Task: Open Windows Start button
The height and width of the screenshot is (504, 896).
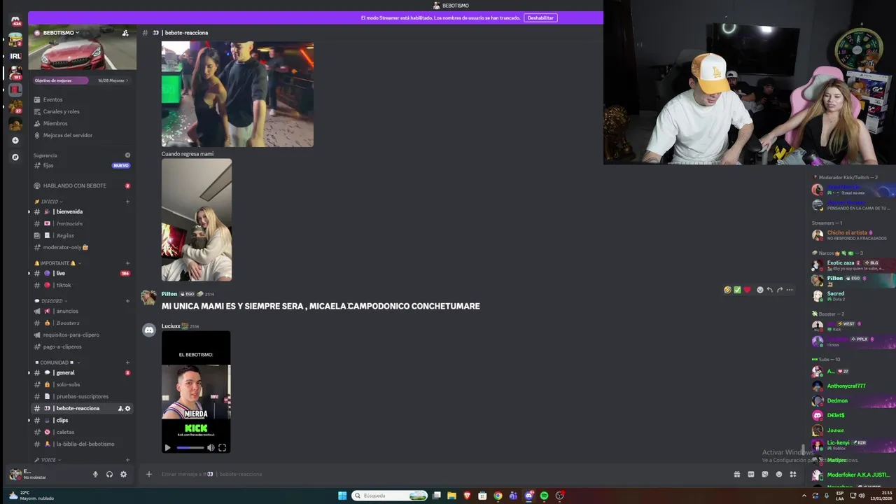Action: coord(342,496)
